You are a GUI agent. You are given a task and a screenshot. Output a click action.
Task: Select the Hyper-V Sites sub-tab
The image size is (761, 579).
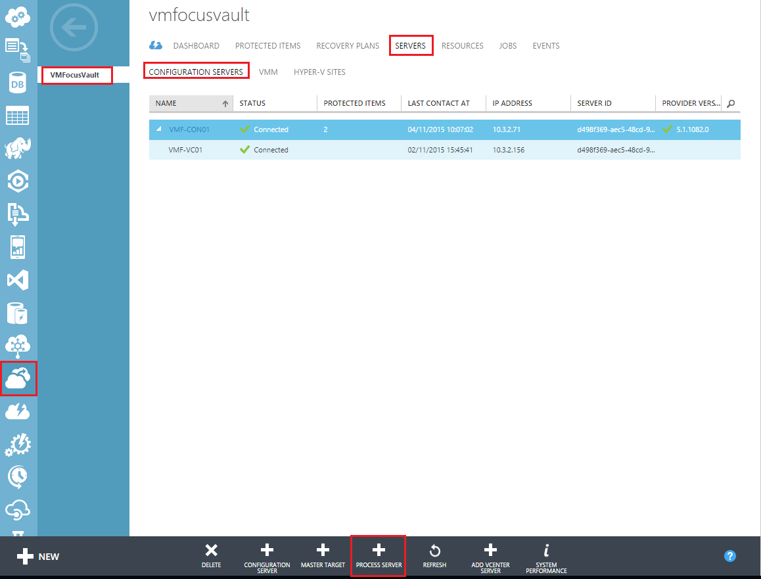319,72
